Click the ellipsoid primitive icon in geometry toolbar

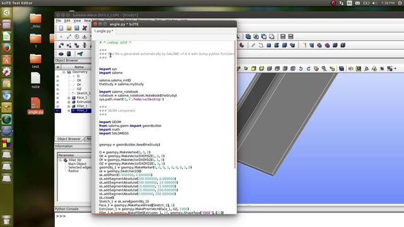coord(61,54)
